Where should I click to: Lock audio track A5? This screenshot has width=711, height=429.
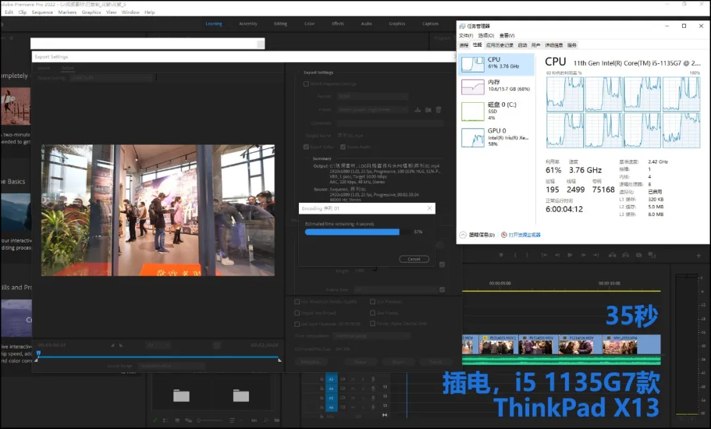pos(322,398)
